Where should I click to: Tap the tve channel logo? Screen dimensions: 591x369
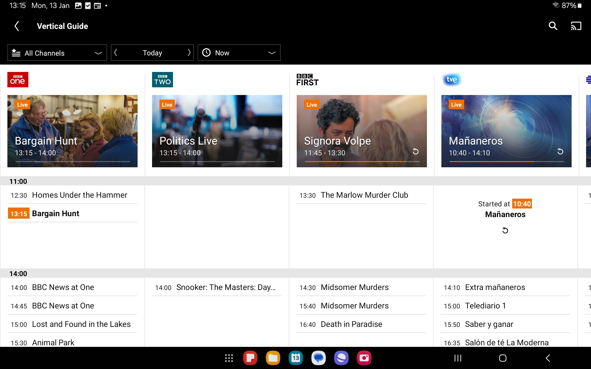coord(452,80)
